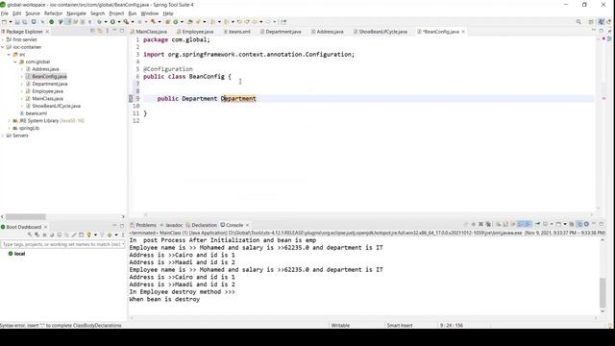Open the Javadoc tab
The width and height of the screenshot is (615, 346).
(174, 225)
